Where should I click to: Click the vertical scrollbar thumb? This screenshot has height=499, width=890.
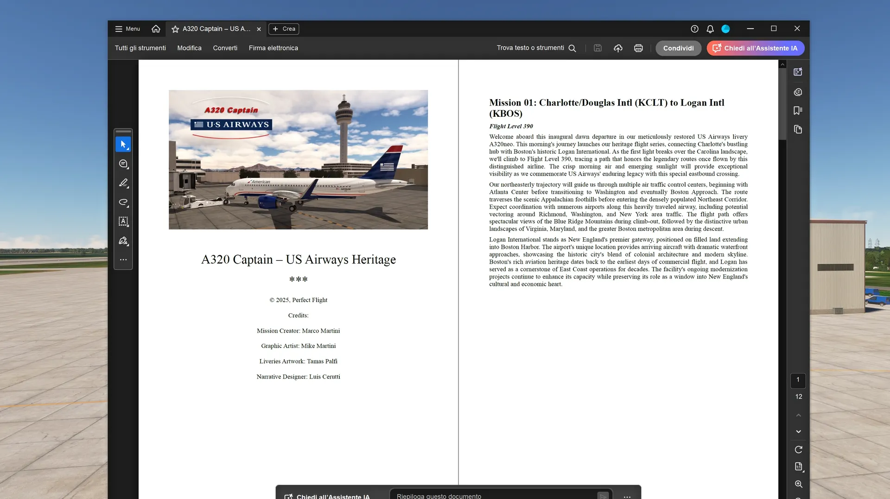pos(782,104)
